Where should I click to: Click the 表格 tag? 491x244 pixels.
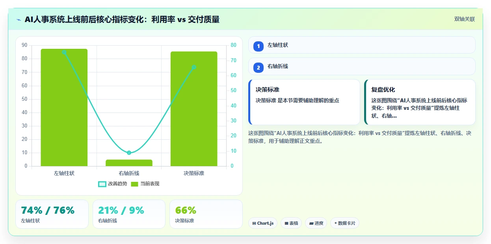[291, 223]
